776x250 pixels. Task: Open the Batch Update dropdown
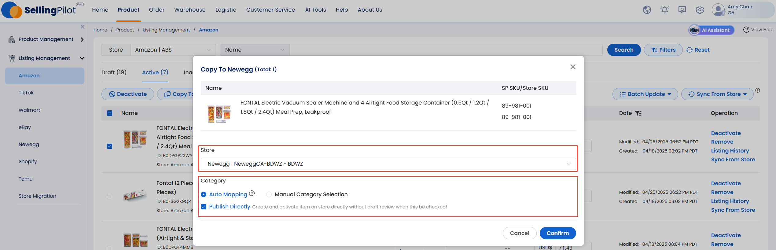tap(645, 94)
